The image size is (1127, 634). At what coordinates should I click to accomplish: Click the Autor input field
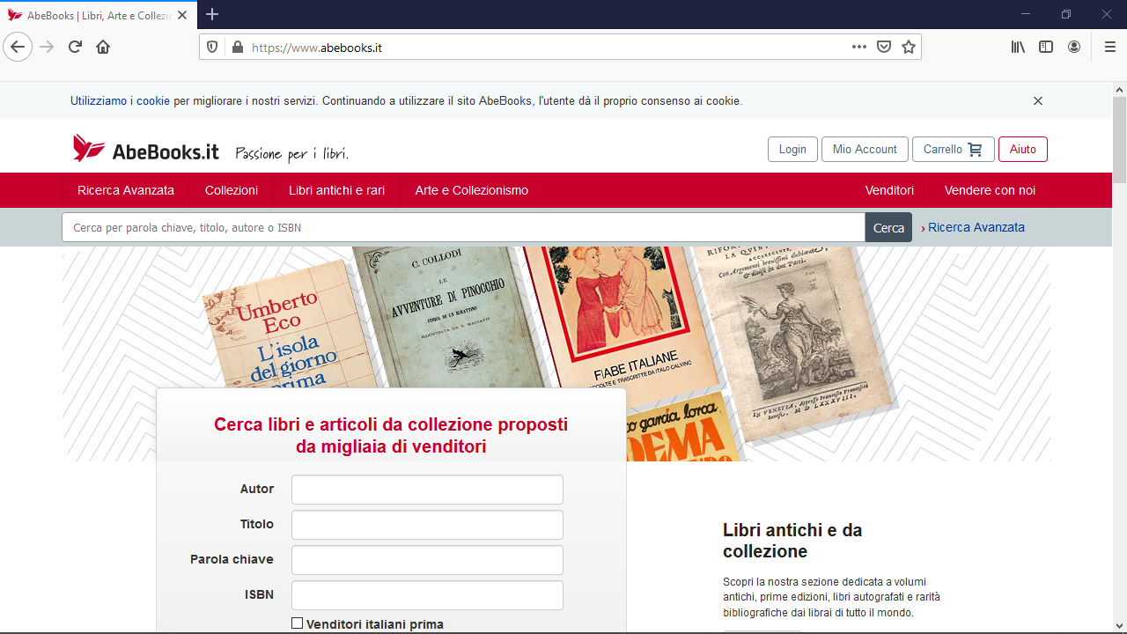point(427,490)
